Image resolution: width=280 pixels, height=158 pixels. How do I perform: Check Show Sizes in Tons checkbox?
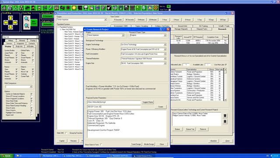coord(101,144)
